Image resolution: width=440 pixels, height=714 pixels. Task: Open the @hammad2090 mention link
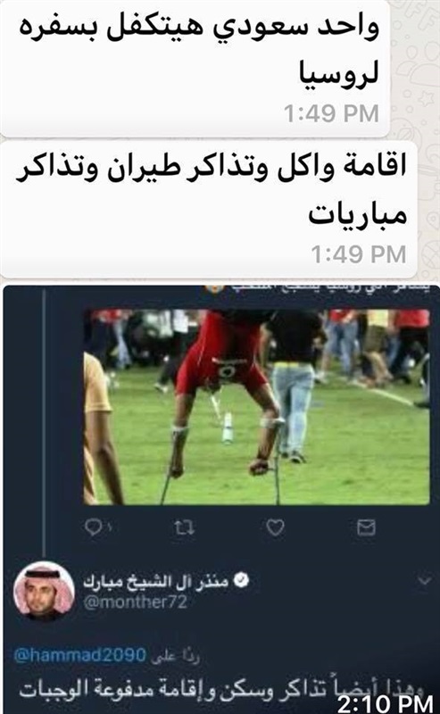[80, 655]
